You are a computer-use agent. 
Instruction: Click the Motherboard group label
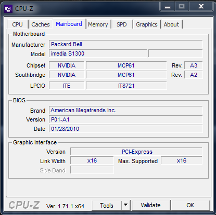point(29,34)
